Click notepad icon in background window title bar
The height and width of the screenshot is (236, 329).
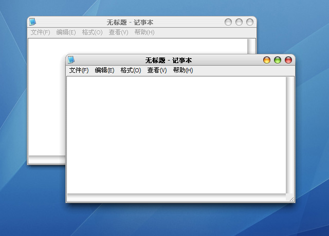point(32,22)
